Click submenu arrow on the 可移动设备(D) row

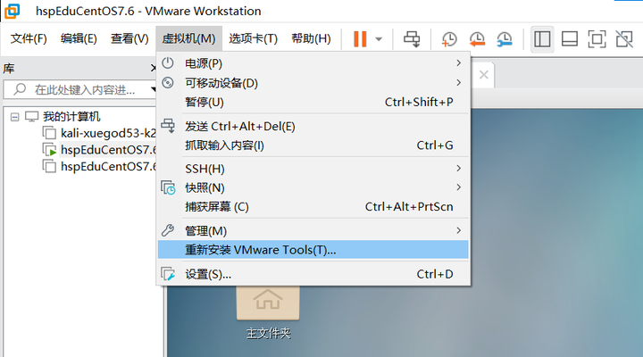[458, 83]
